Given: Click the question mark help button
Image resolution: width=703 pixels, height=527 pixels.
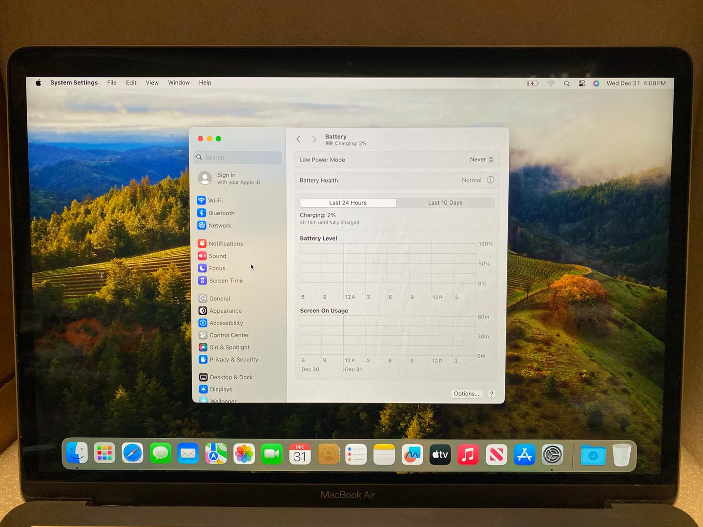Looking at the screenshot, I should [492, 394].
